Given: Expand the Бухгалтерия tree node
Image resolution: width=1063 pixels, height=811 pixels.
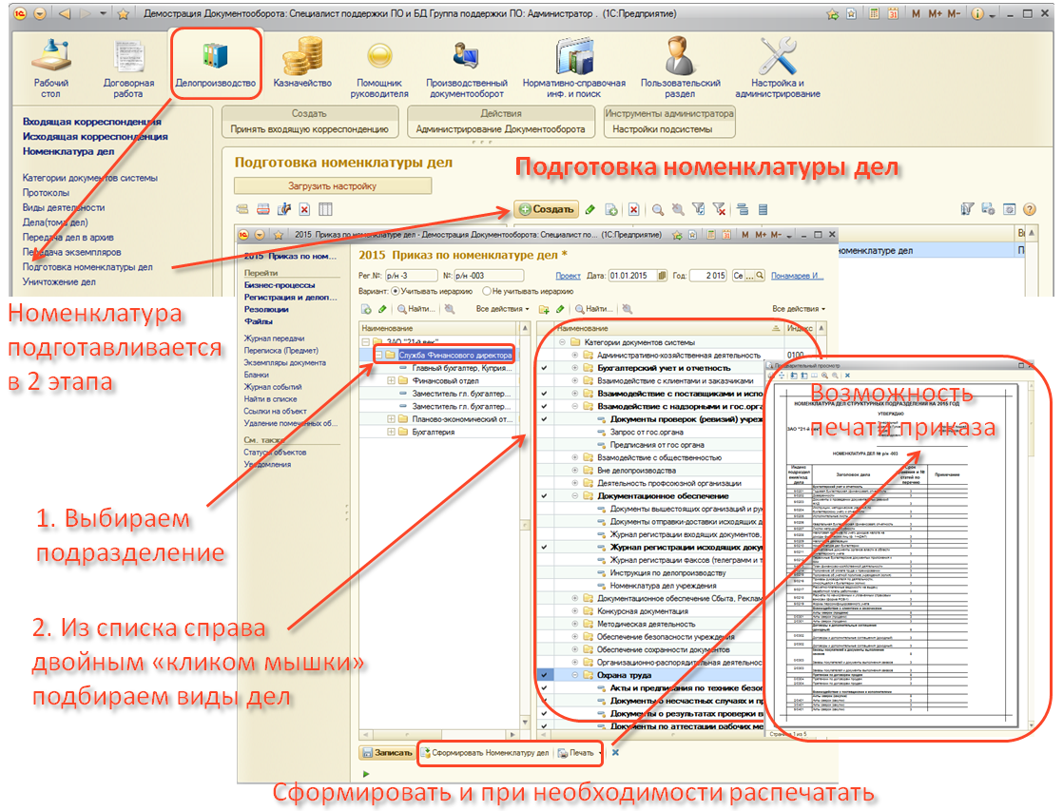Looking at the screenshot, I should pyautogui.click(x=392, y=432).
